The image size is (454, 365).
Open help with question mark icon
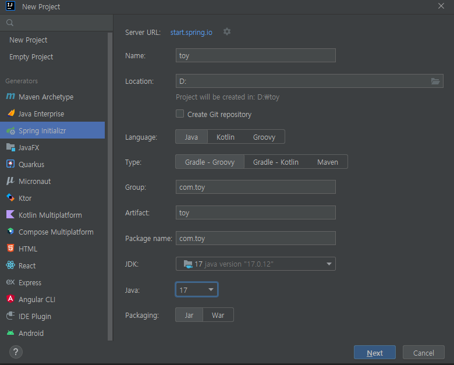coord(16,352)
